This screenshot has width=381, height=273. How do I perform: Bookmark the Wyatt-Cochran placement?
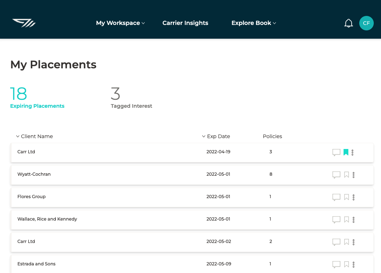pos(346,175)
